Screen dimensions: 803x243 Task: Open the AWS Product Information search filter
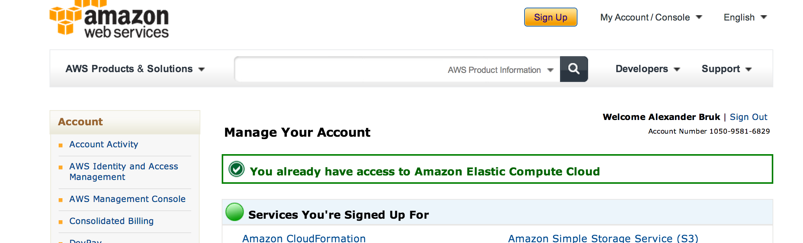pos(500,70)
